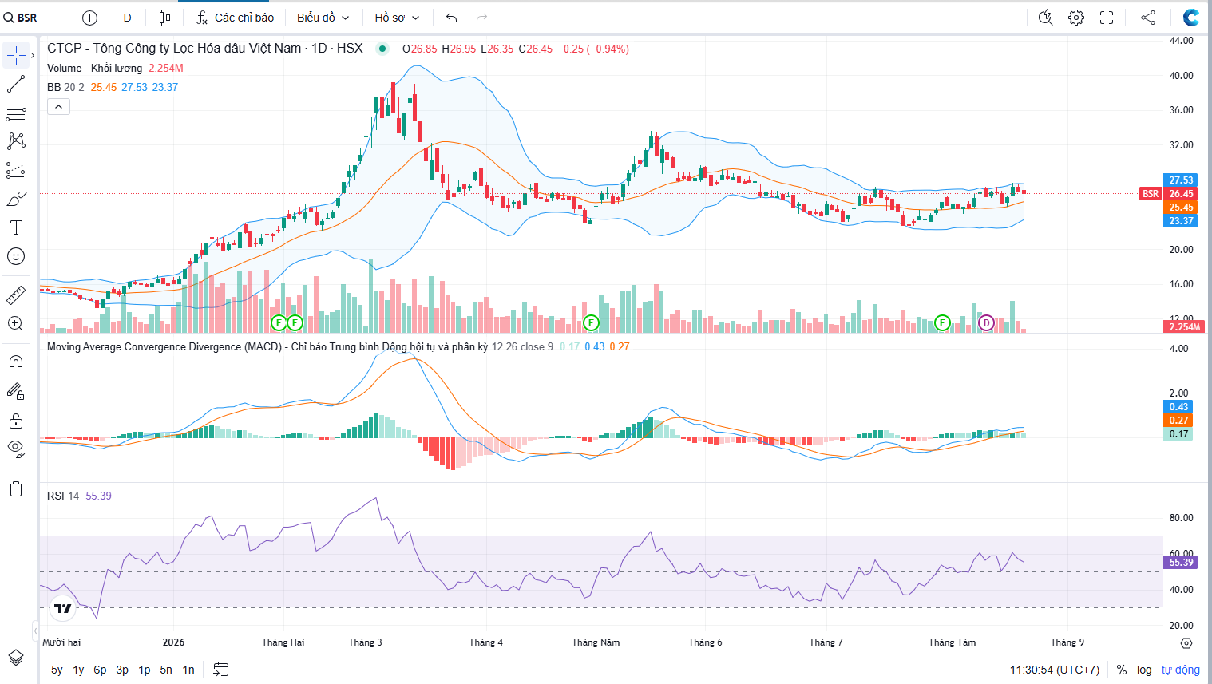Select the long position forecast tool

pos(16,170)
